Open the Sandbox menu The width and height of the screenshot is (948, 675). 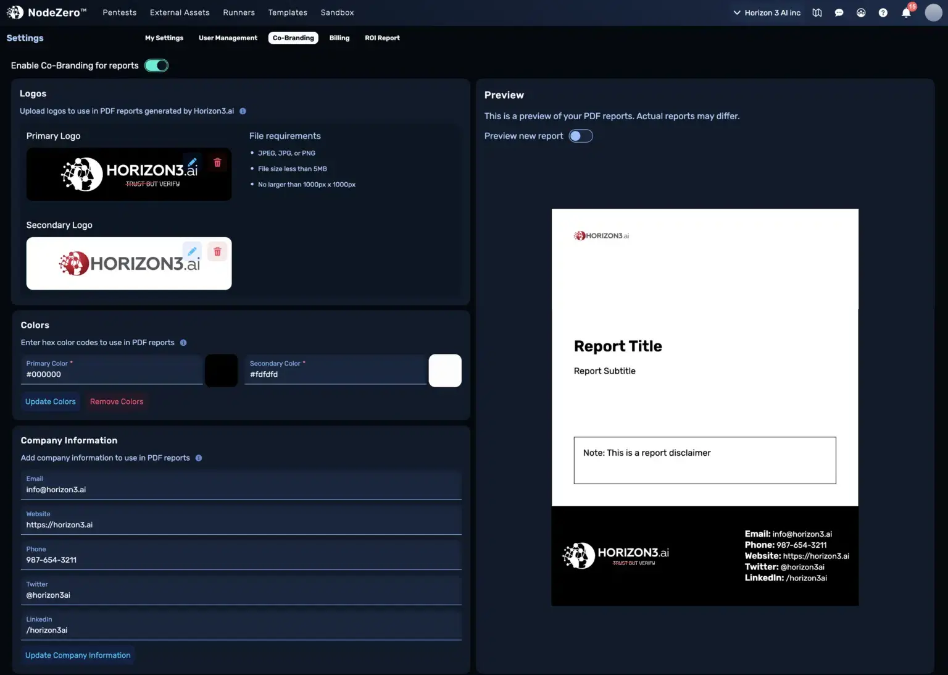337,12
